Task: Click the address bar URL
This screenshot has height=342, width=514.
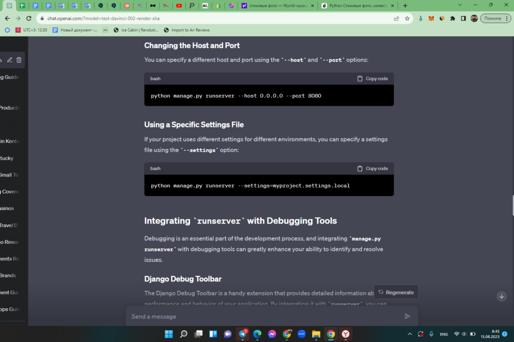Action: (103, 18)
